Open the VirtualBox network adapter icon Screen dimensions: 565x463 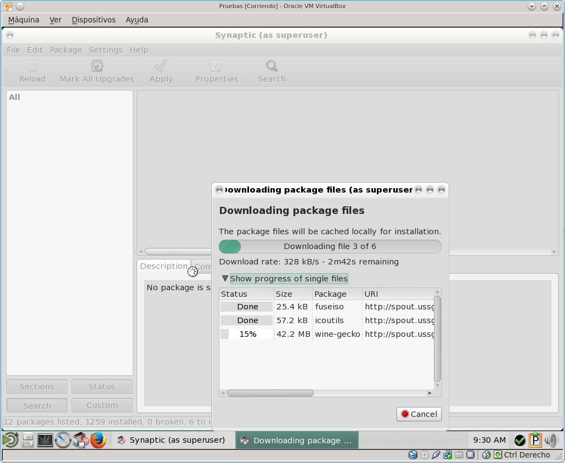click(x=448, y=455)
